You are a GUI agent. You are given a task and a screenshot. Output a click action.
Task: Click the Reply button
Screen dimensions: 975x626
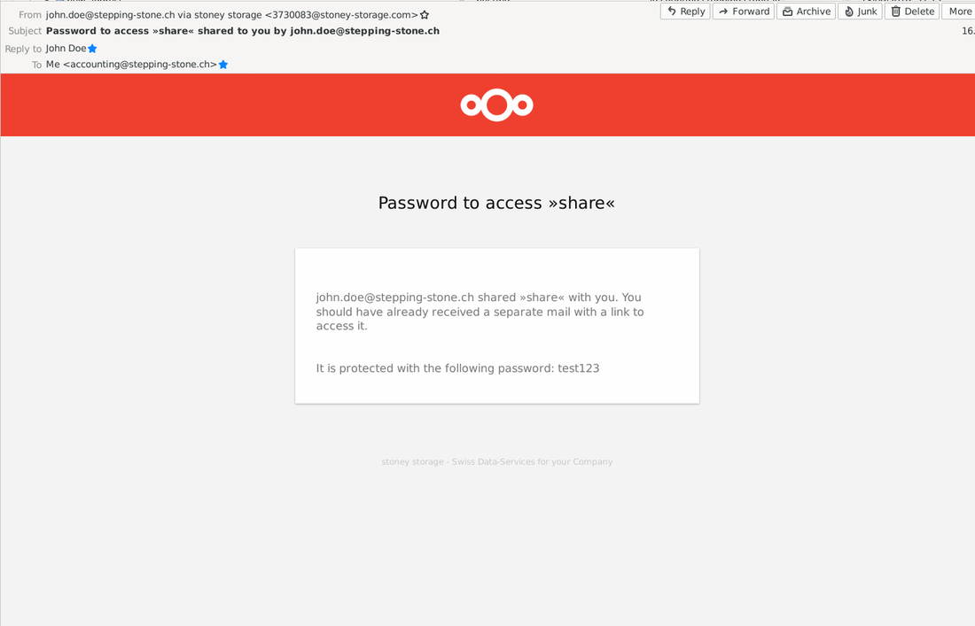[685, 12]
